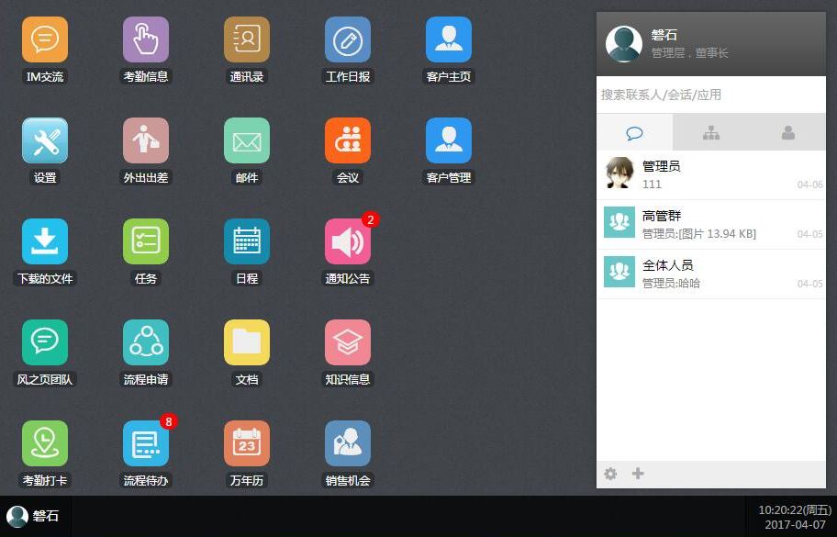Launch 客户管理 customer management icon
This screenshot has width=837, height=537.
click(x=449, y=140)
